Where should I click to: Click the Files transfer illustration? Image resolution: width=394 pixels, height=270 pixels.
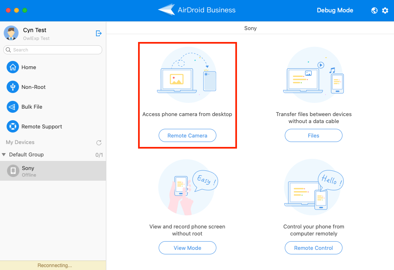click(x=313, y=75)
